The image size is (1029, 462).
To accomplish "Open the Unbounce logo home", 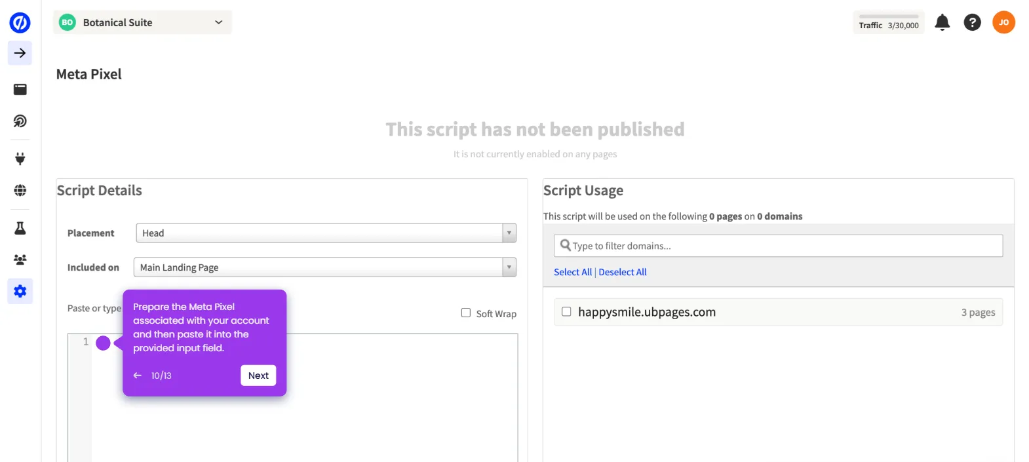I will [20, 23].
